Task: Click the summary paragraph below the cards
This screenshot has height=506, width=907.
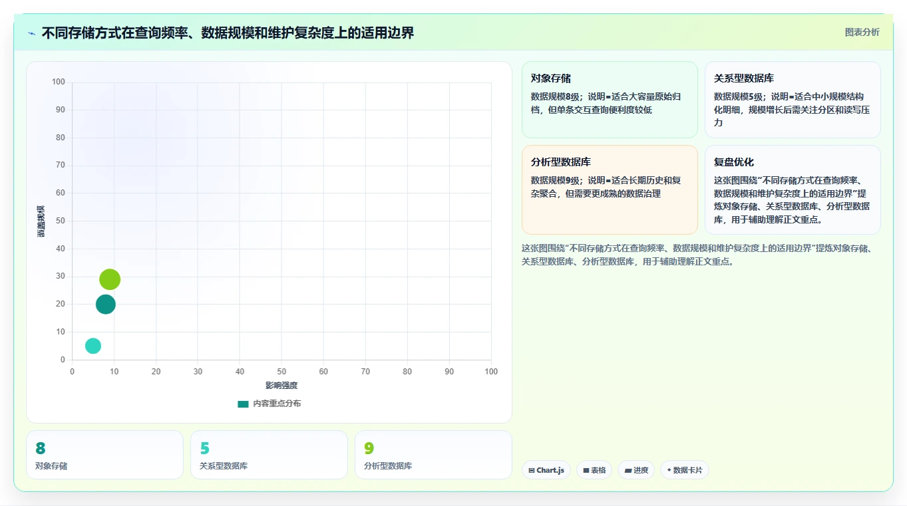Action: 697,255
